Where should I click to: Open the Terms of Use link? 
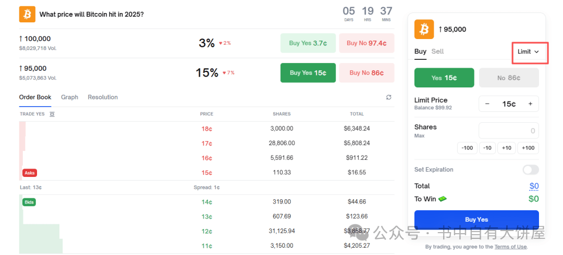pyautogui.click(x=510, y=247)
